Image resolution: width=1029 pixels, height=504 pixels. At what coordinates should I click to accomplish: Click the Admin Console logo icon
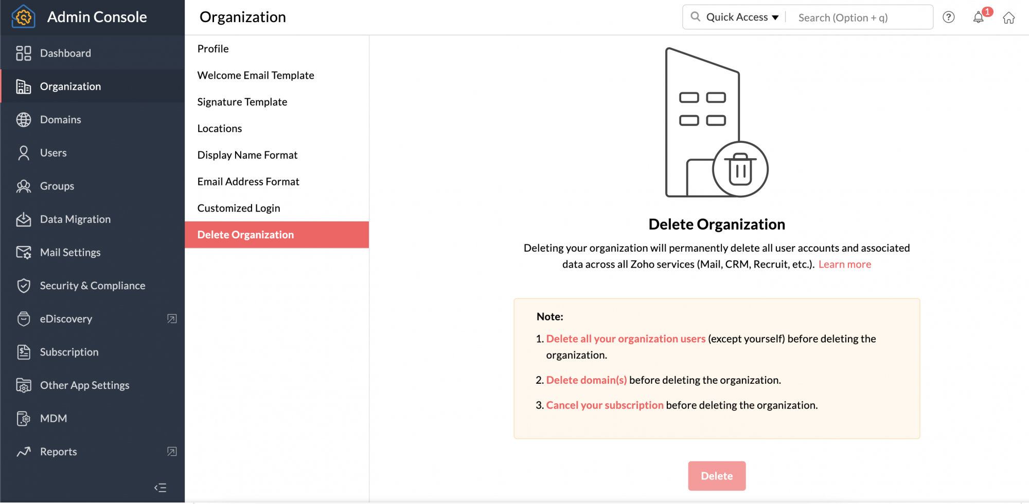click(x=23, y=17)
